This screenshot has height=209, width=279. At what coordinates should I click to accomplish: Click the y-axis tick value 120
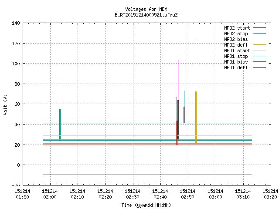(x=16, y=44)
